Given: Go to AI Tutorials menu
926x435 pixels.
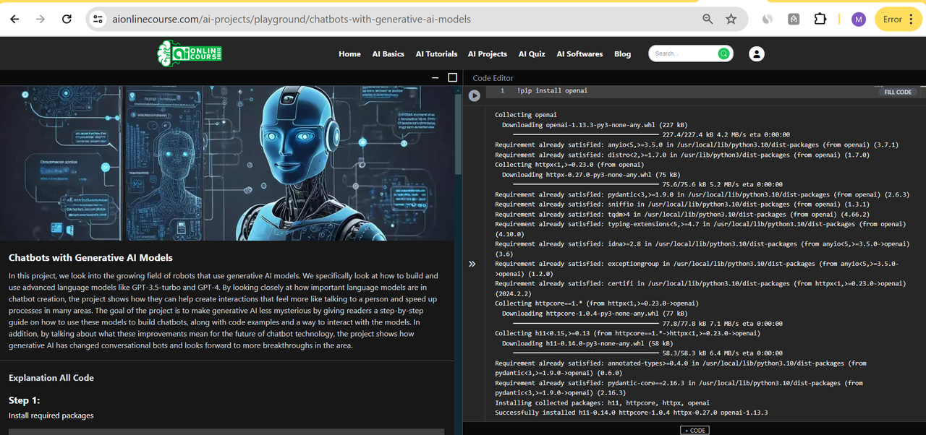Looking at the screenshot, I should [x=436, y=53].
